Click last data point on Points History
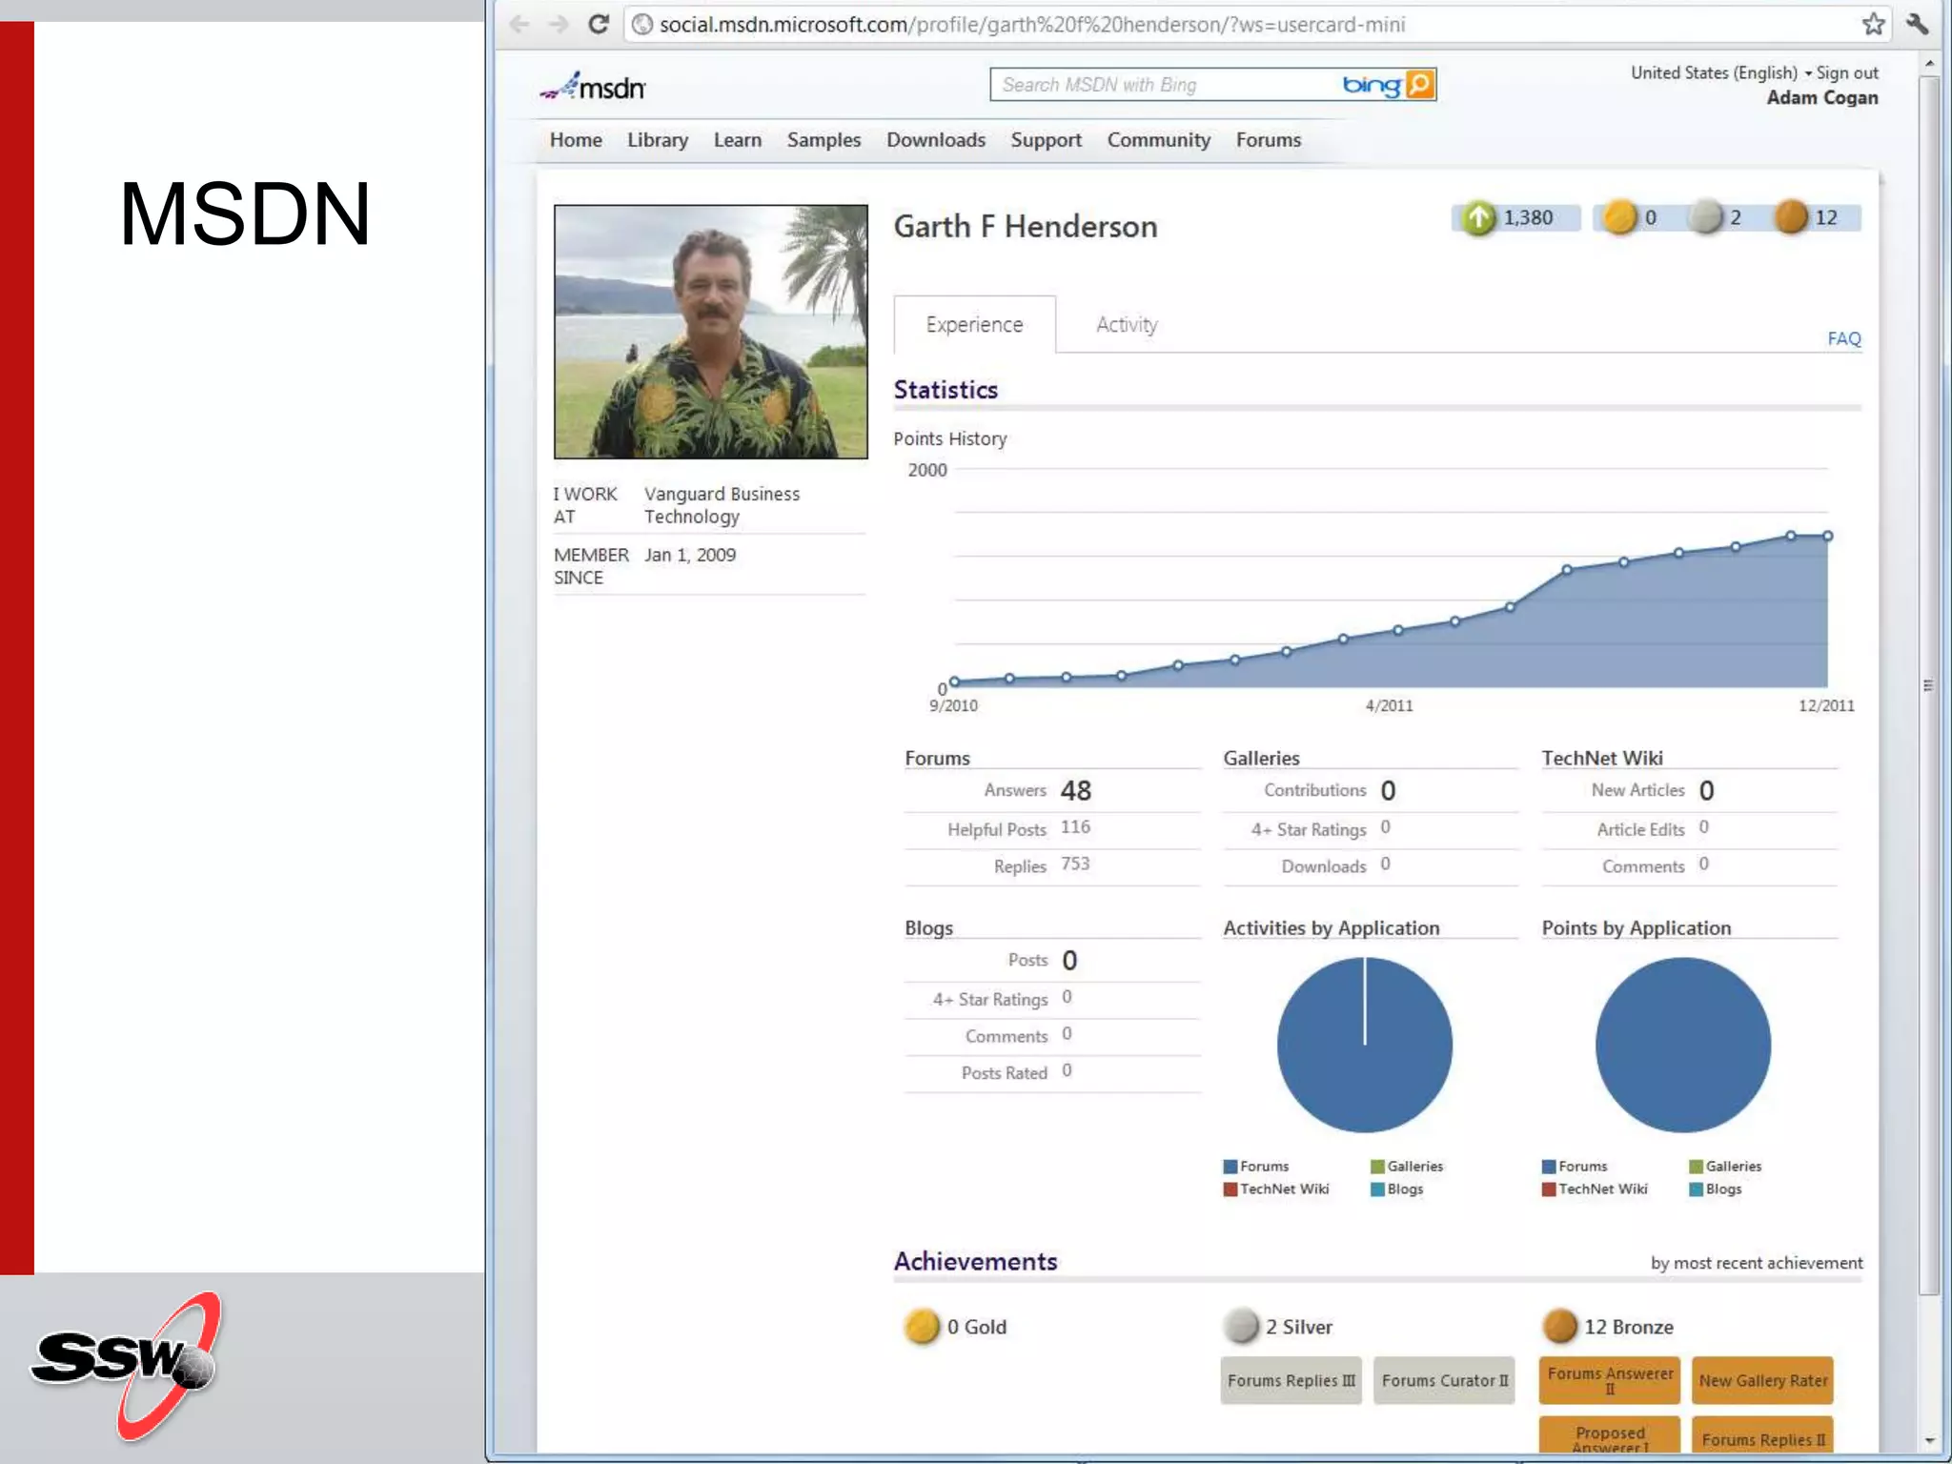Viewport: 1952px width, 1464px height. pyautogui.click(x=1827, y=536)
